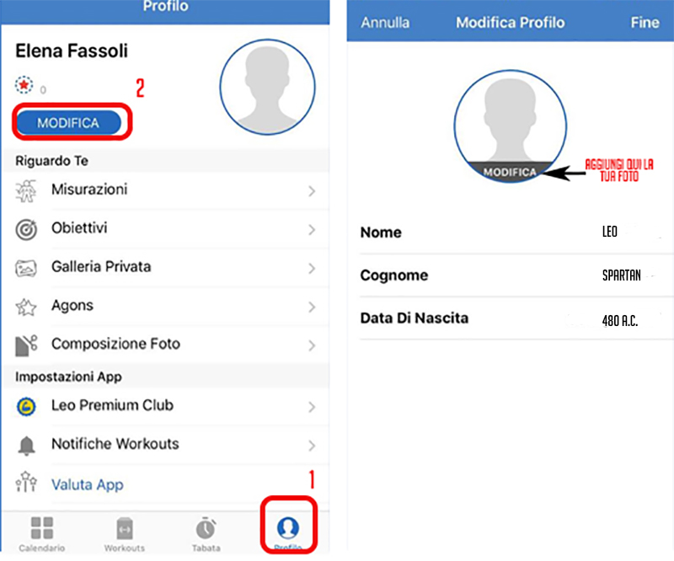Switch to the Calendario tab
The height and width of the screenshot is (561, 674).
(41, 534)
